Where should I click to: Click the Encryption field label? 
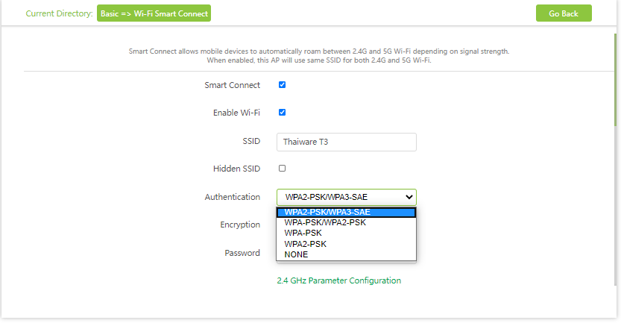coord(240,225)
